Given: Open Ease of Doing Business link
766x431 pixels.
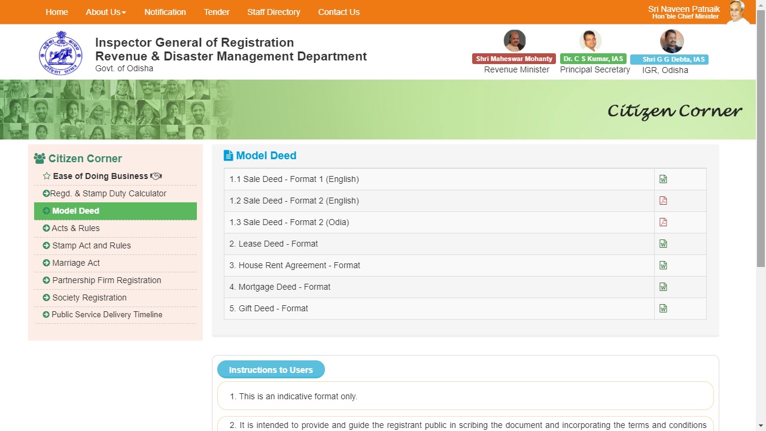Looking at the screenshot, I should pyautogui.click(x=101, y=176).
